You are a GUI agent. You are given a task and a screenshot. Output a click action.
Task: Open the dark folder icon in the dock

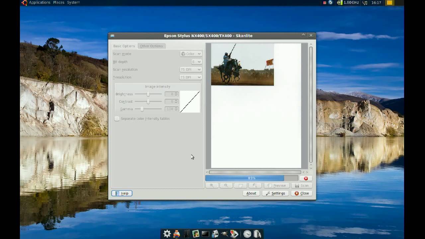click(186, 234)
